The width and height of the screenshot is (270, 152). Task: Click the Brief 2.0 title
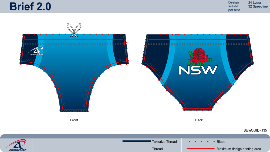click(x=30, y=6)
